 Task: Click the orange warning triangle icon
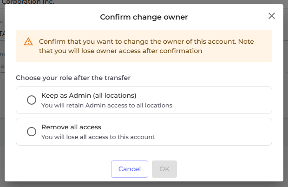coord(28,41)
